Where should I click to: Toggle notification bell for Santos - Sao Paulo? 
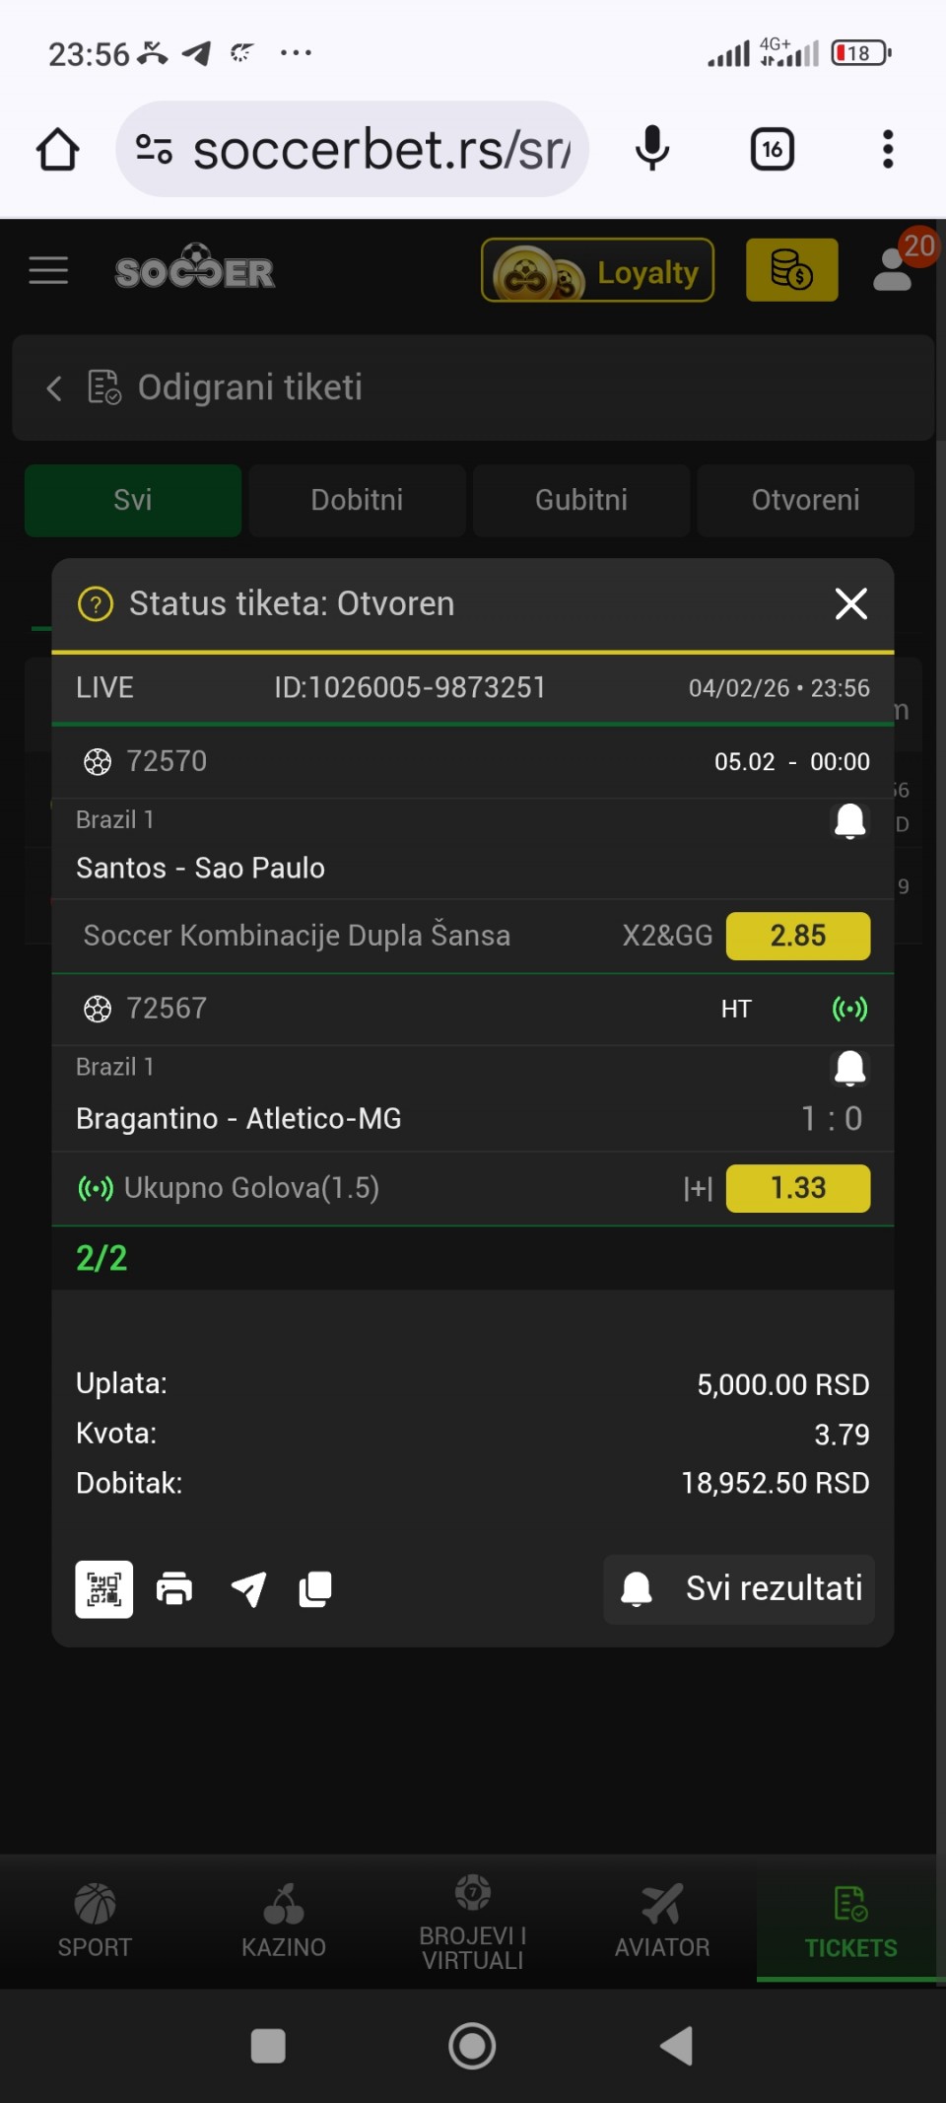click(x=849, y=820)
